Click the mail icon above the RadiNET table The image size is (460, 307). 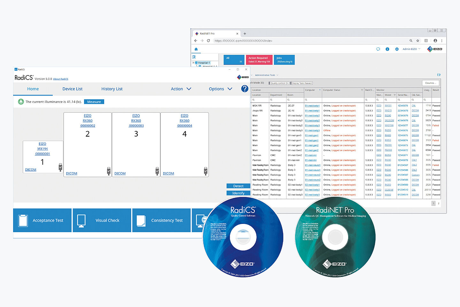(439, 75)
